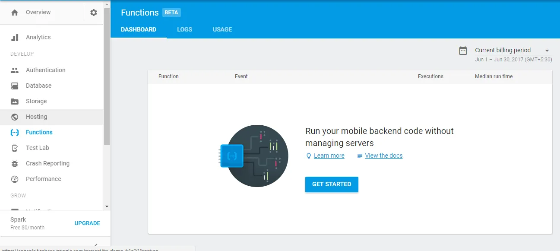Click the BETA badge next to Functions
This screenshot has height=251, width=560.
pyautogui.click(x=171, y=13)
